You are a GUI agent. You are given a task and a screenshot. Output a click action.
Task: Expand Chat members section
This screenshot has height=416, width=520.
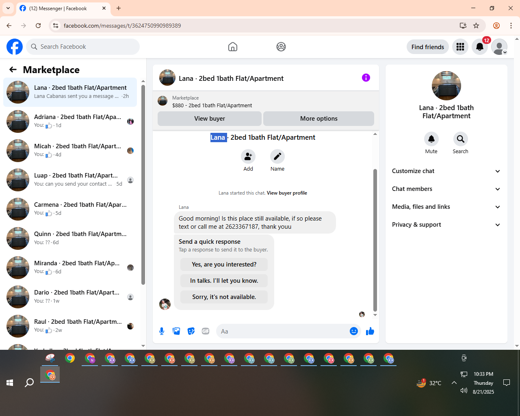(446, 189)
